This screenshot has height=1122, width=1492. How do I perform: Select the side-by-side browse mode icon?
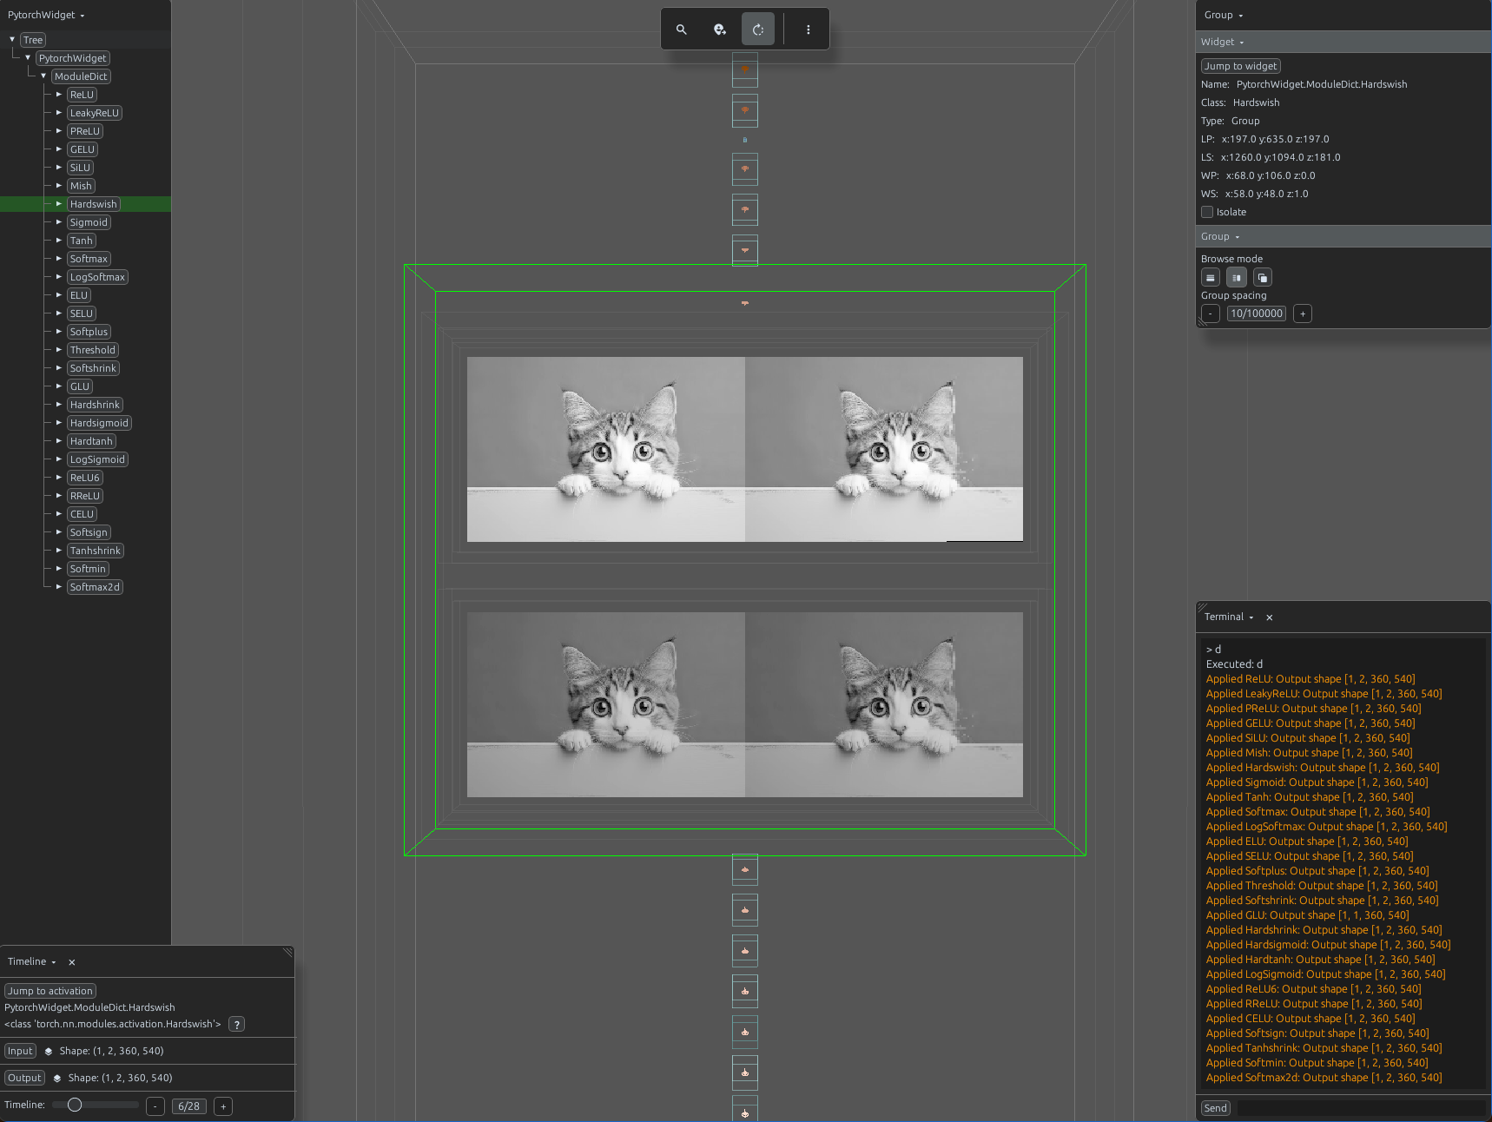[1237, 278]
